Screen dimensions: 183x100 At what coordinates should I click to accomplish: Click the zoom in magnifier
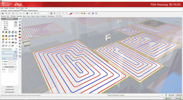point(20,13)
